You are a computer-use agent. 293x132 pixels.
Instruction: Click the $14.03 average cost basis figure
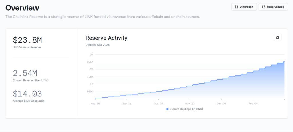(27, 94)
